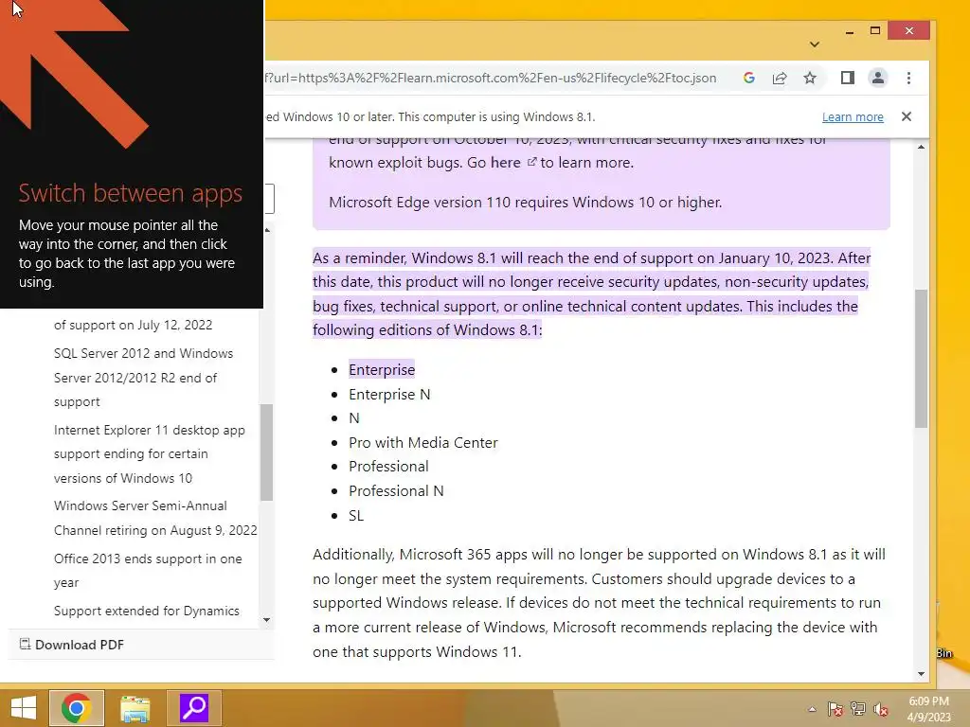Open the Learn more link in infobar
Screen dimensions: 970x727
[x=853, y=116]
